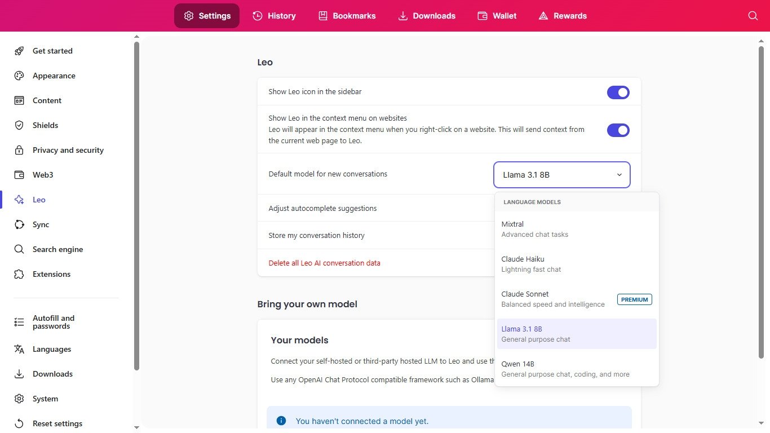
Task: Click the Extensions puzzle icon
Action: tap(19, 274)
